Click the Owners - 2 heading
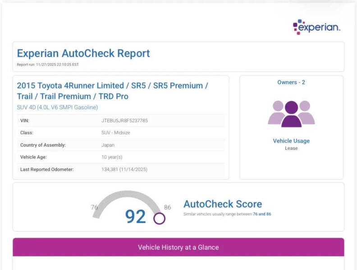Screen dimensions: 357x270 (x=291, y=82)
